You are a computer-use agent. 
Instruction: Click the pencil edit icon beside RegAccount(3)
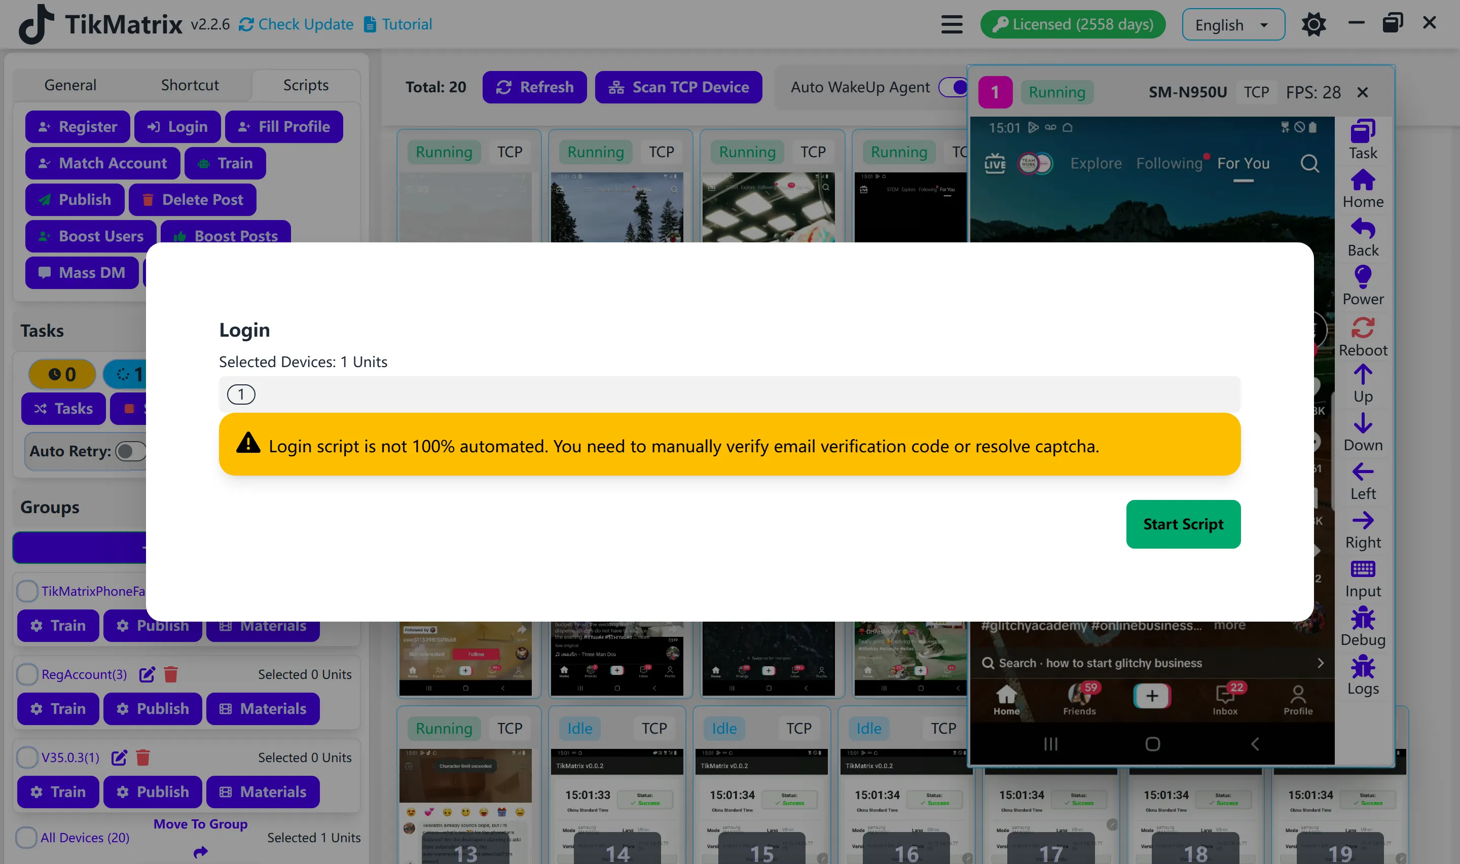click(147, 674)
